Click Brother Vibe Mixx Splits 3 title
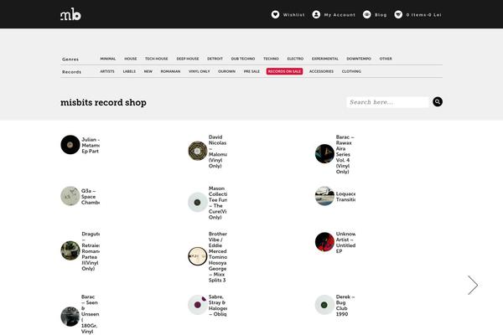 (x=218, y=257)
